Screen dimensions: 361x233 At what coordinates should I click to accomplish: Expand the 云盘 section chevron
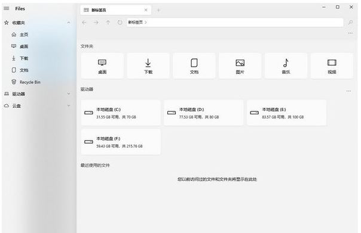pyautogui.click(x=69, y=105)
